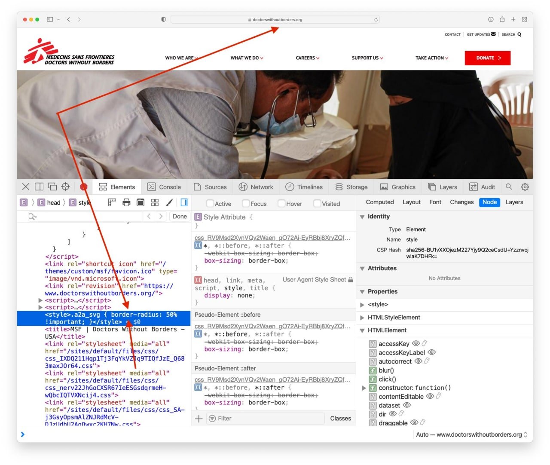Screen dimensions: 550x465
Task: Close the Web Inspector panel
Action: (x=26, y=187)
